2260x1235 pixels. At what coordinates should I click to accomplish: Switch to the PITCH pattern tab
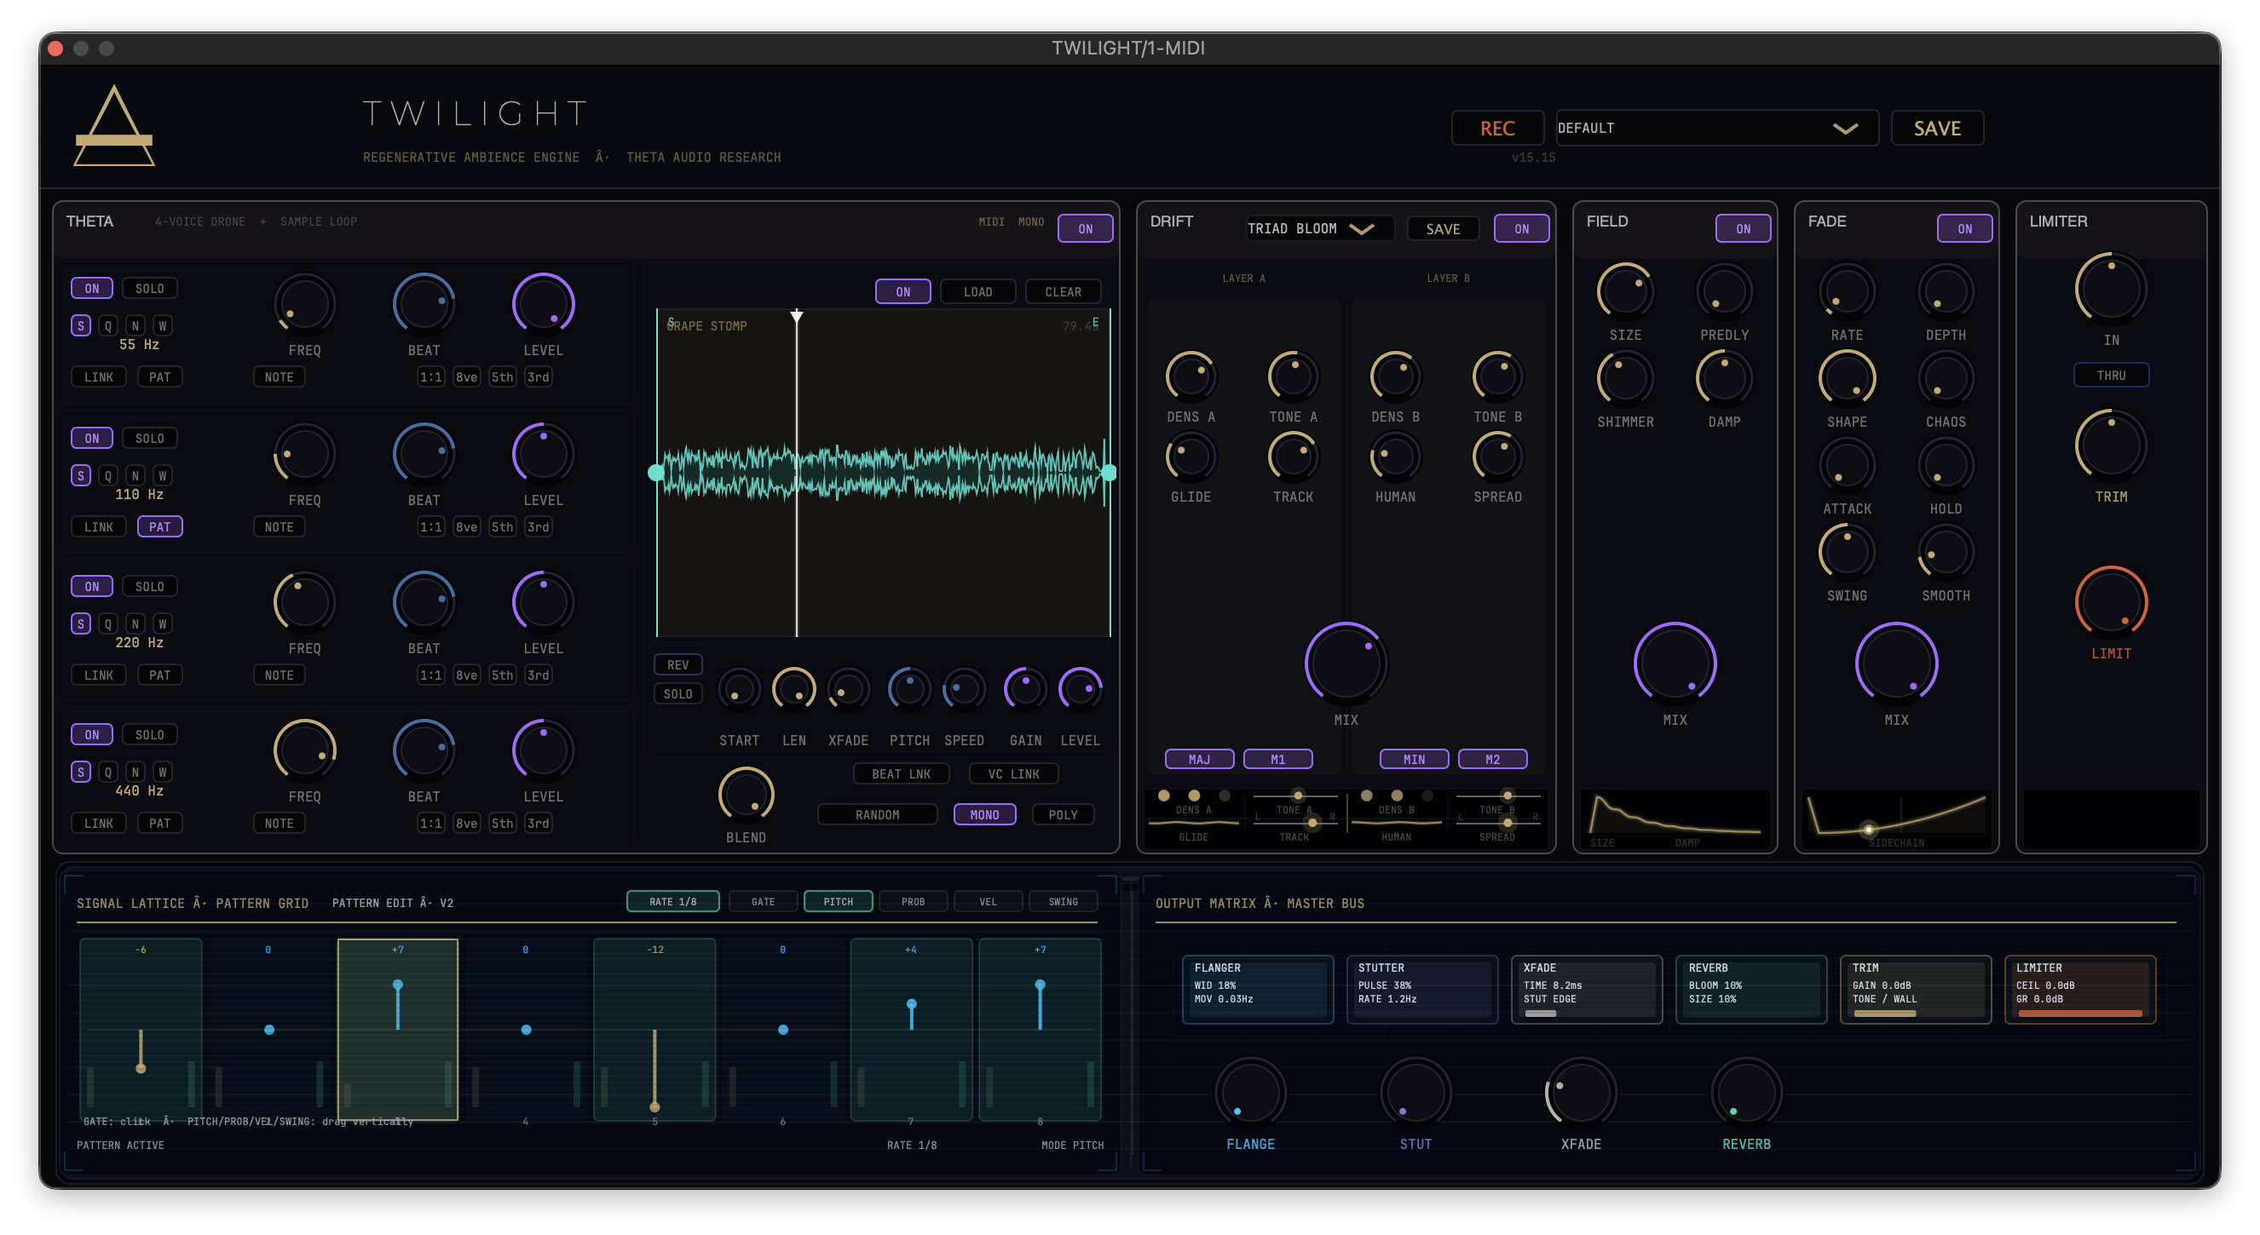tap(838, 901)
